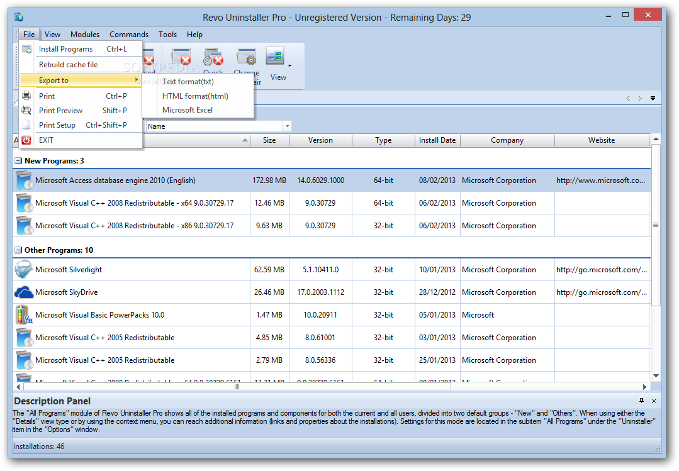This screenshot has width=679, height=471.
Task: Sort by the Version column header
Action: 320,140
